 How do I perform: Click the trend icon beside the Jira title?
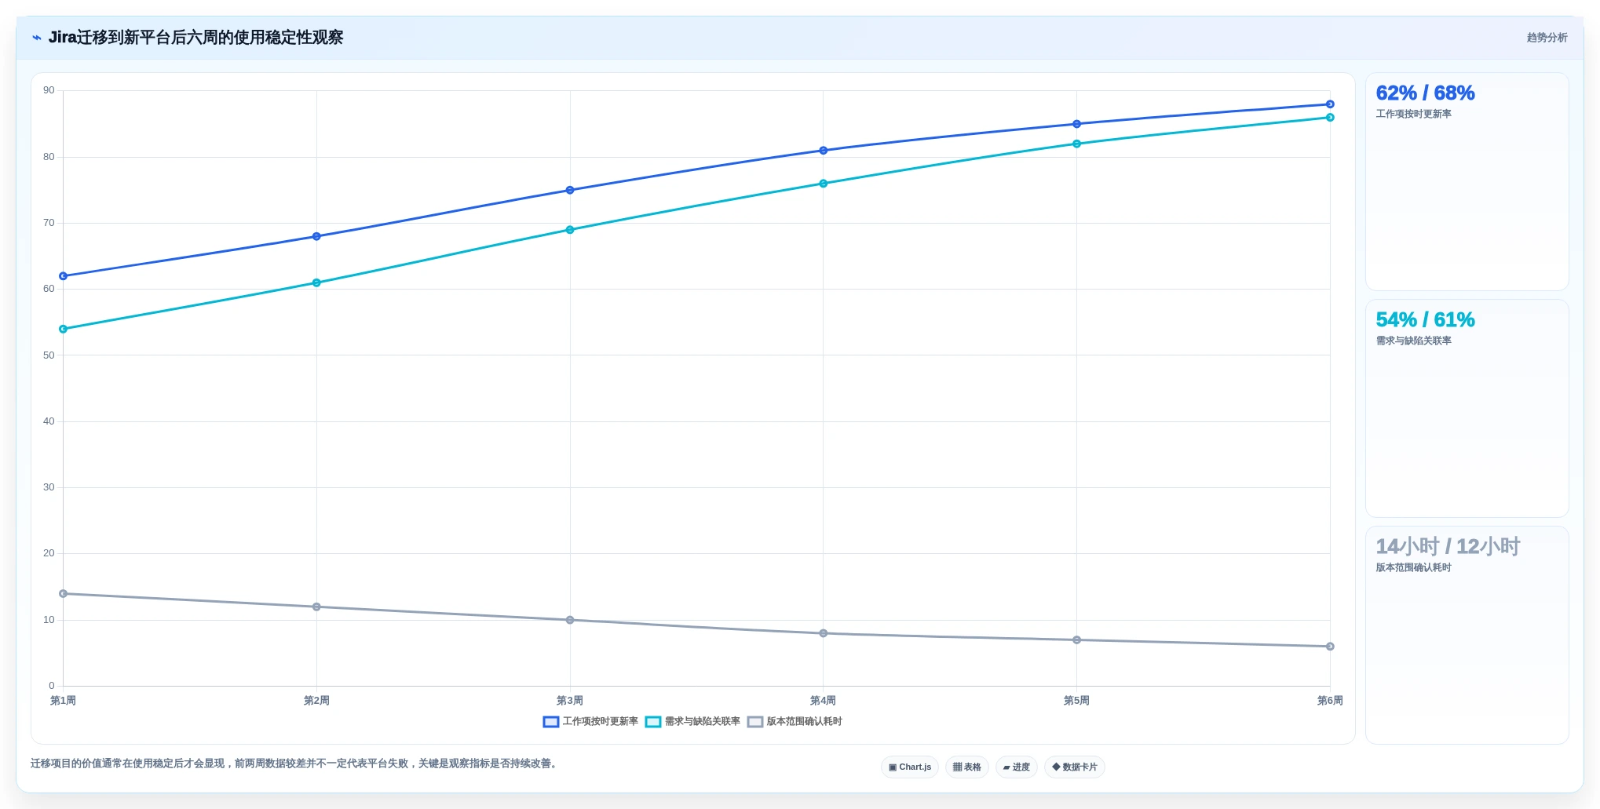coord(36,38)
